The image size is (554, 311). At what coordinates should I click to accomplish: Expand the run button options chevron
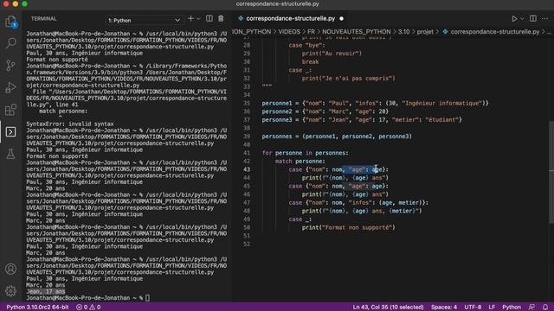click(522, 19)
